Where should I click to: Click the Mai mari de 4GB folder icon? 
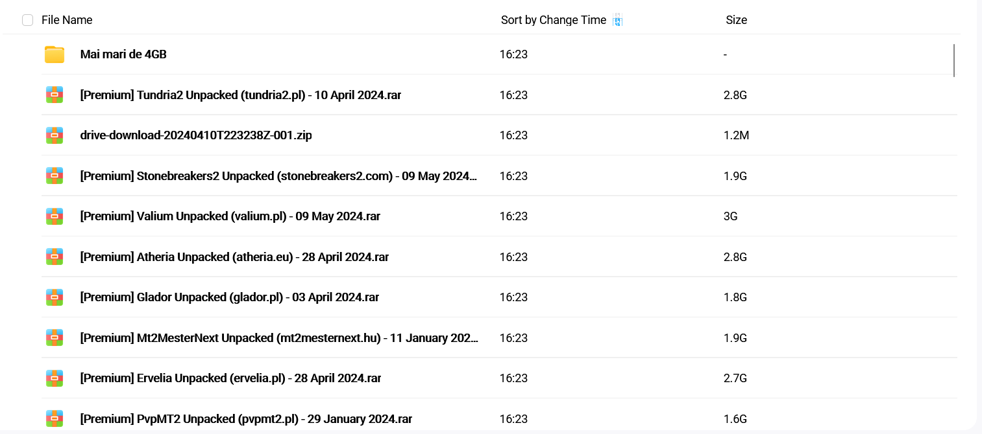pos(55,55)
